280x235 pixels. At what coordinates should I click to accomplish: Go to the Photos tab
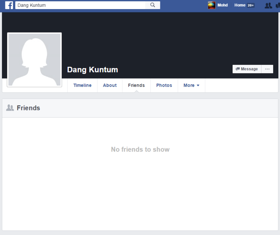tap(164, 85)
